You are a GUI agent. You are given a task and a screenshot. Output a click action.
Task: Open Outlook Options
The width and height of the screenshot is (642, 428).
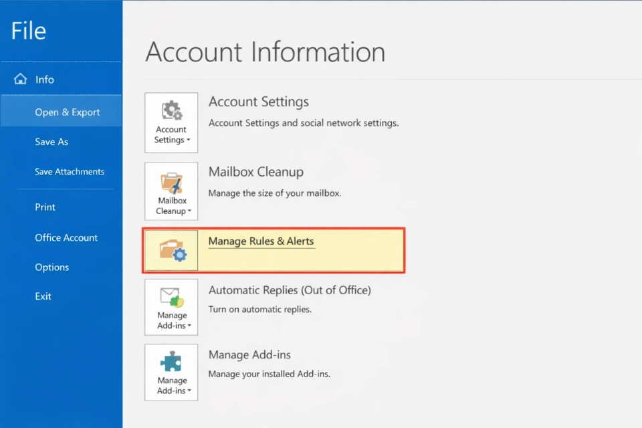(x=51, y=267)
